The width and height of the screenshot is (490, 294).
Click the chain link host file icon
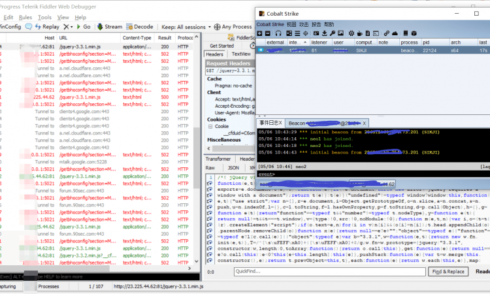387,33
